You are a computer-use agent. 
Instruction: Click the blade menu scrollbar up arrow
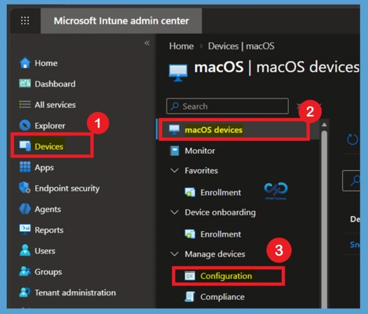[x=324, y=125]
